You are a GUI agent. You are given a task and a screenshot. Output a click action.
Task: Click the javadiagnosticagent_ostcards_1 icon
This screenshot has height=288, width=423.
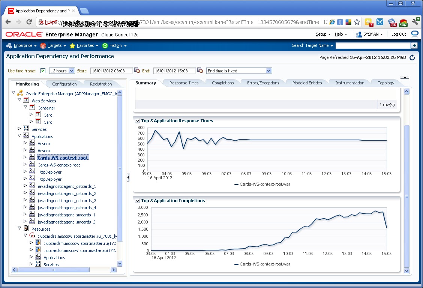(32, 186)
